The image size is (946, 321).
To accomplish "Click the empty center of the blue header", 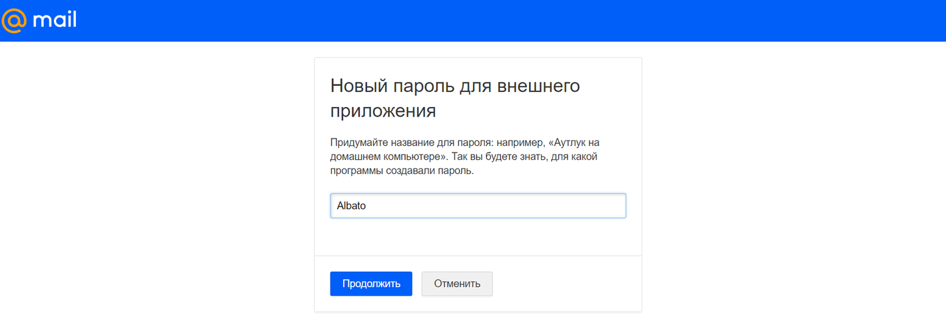I will (x=473, y=20).
